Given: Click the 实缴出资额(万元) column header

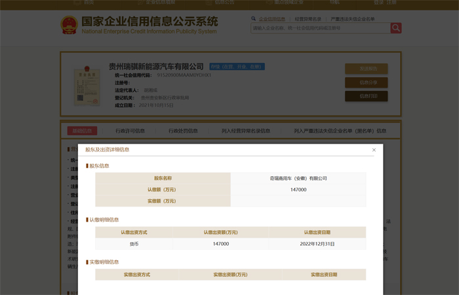Looking at the screenshot, I should click(230, 275).
